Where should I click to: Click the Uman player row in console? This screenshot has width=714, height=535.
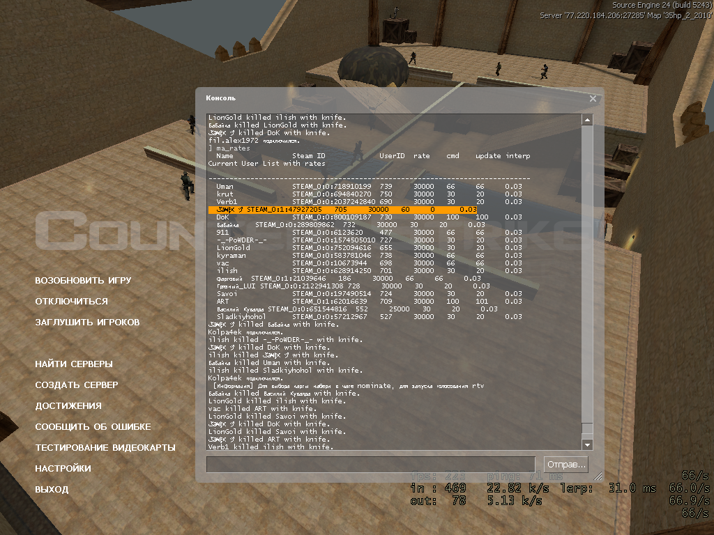point(370,187)
